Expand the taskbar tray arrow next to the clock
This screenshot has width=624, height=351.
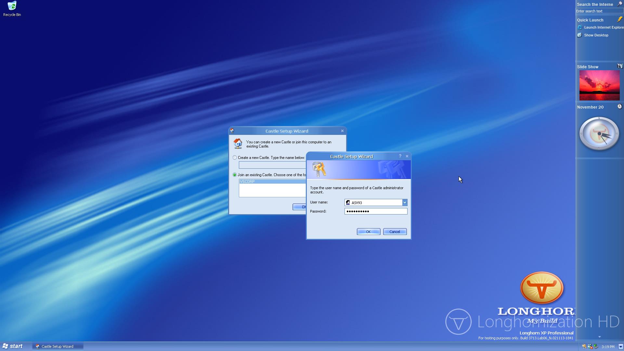620,346
